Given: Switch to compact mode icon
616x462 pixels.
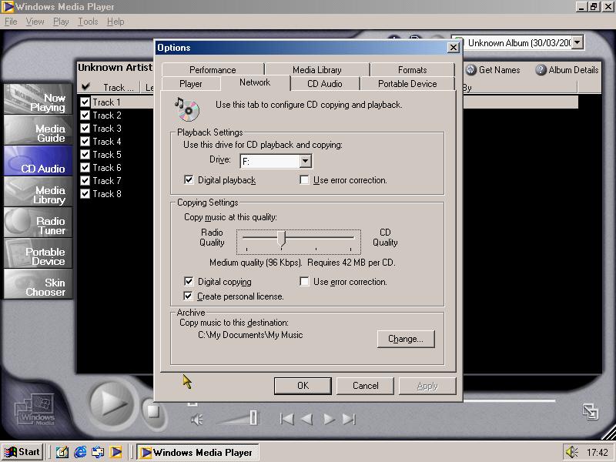Looking at the screenshot, I should coord(590,411).
